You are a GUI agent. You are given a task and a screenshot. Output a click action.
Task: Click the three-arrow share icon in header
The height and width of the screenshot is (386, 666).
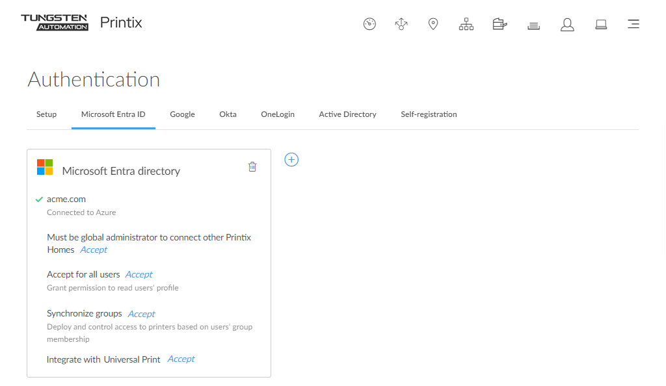click(401, 25)
